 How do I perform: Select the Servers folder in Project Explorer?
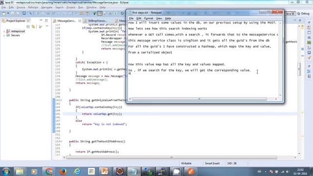coord(15,35)
